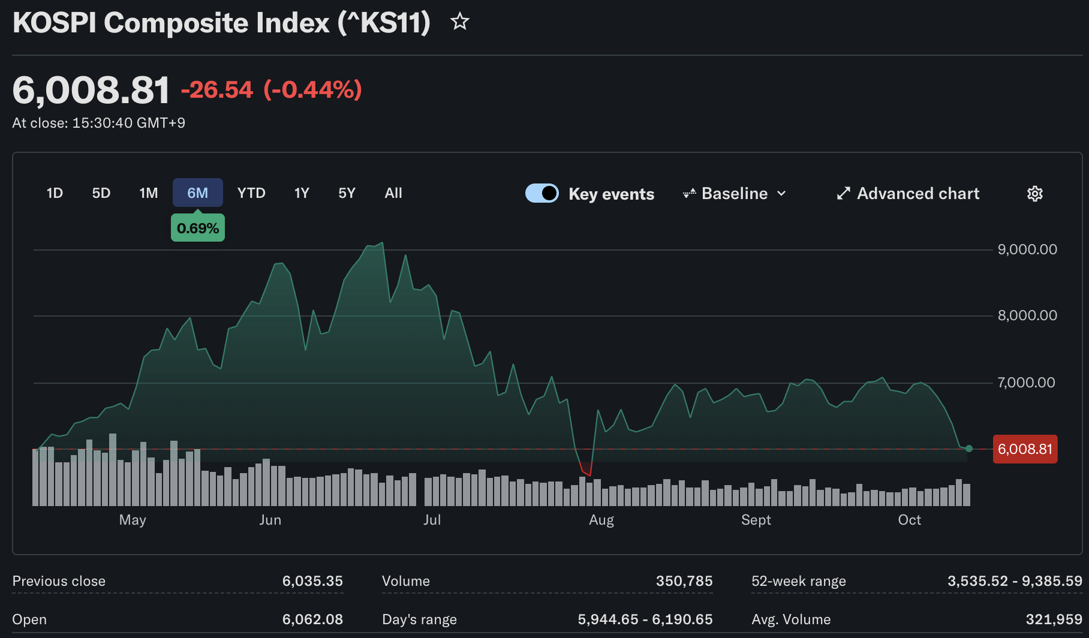Show the 1Y chart range

[302, 193]
